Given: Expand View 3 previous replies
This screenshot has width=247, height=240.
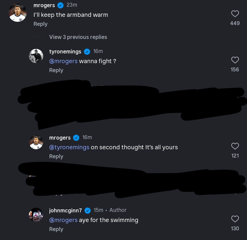Looking at the screenshot, I should tap(78, 37).
